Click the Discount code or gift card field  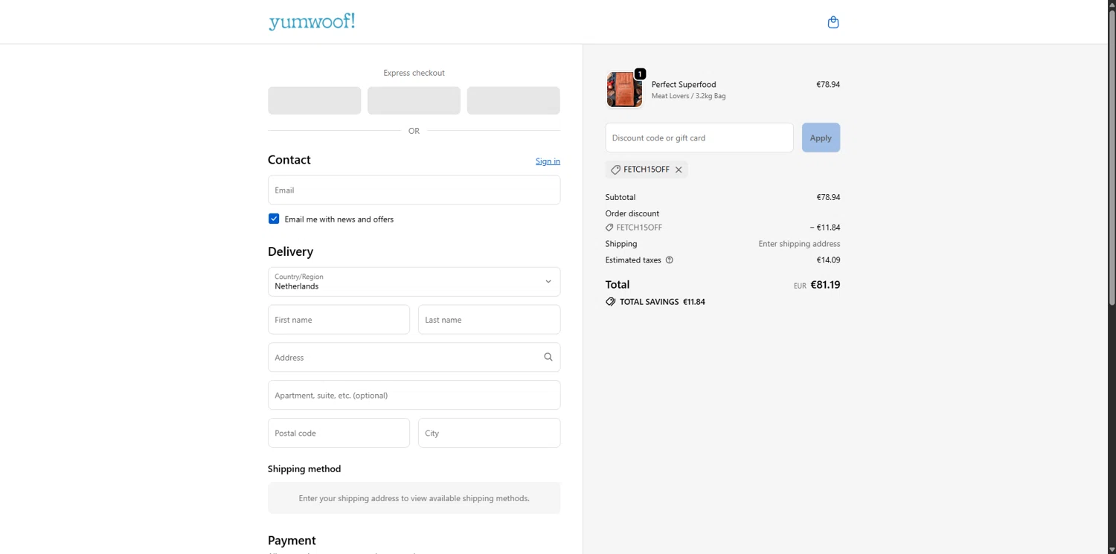tap(699, 138)
